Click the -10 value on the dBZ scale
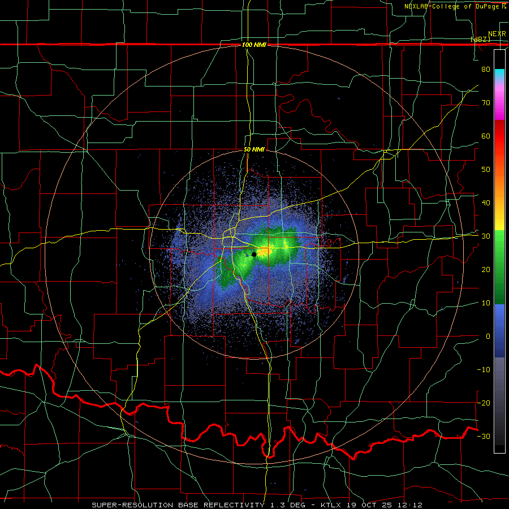 (x=484, y=370)
